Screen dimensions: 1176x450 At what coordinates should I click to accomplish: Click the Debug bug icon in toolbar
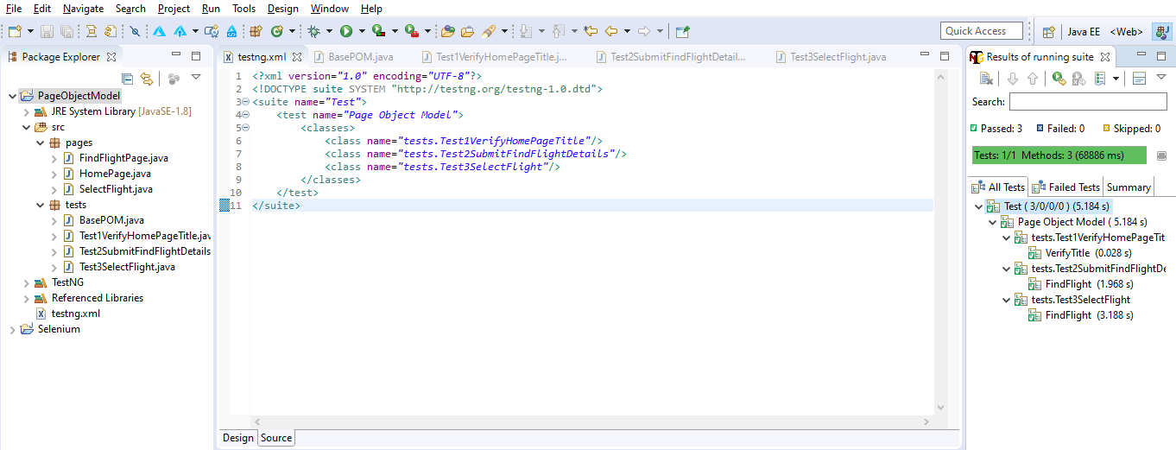pos(313,31)
